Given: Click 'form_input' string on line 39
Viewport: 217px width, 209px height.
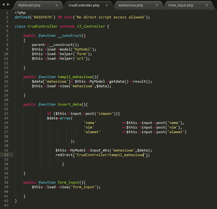Looking at the screenshot, I should pyautogui.click(x=83, y=187).
